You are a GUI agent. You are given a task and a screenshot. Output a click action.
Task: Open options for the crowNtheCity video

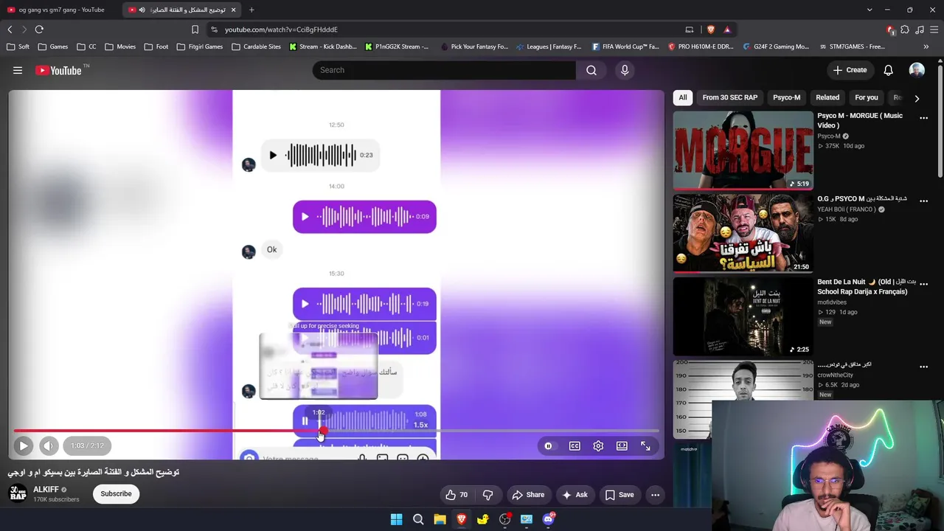click(x=923, y=367)
